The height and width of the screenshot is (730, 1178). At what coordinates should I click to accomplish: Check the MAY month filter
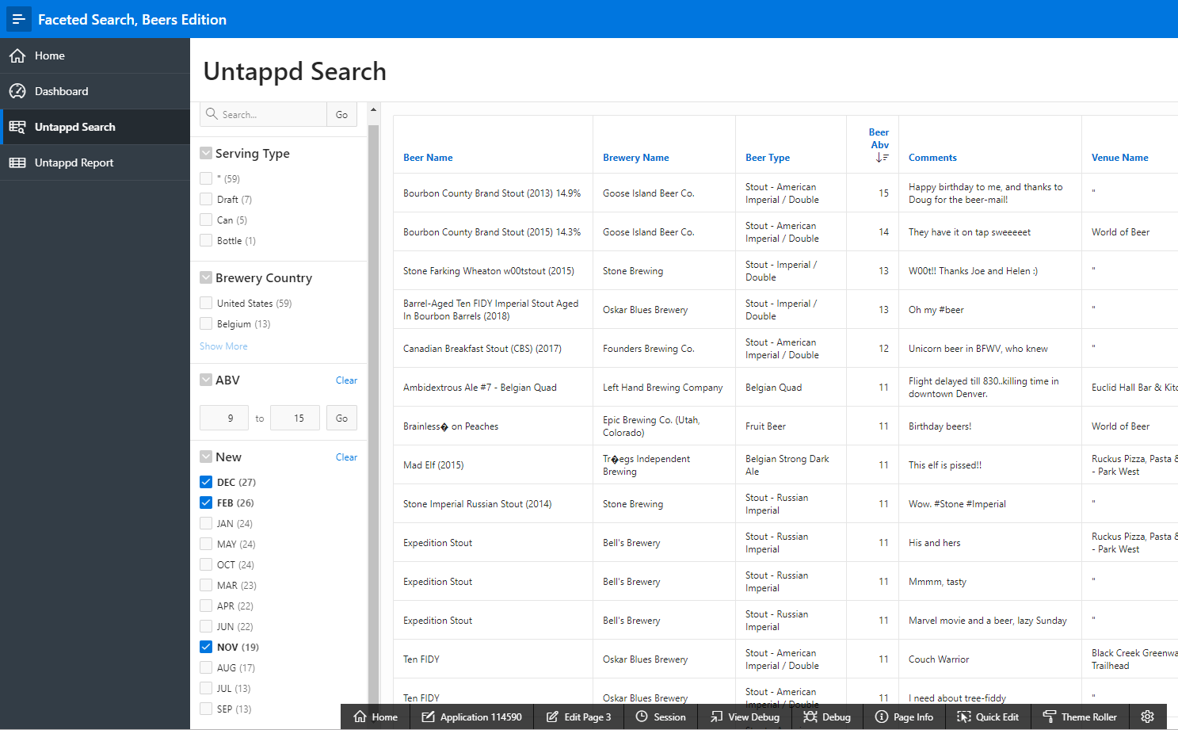[x=206, y=544]
